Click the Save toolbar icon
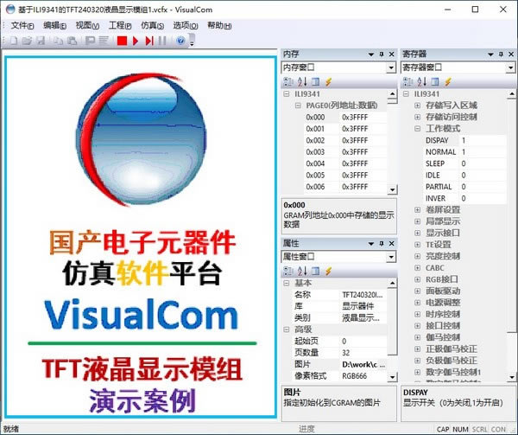 click(41, 41)
